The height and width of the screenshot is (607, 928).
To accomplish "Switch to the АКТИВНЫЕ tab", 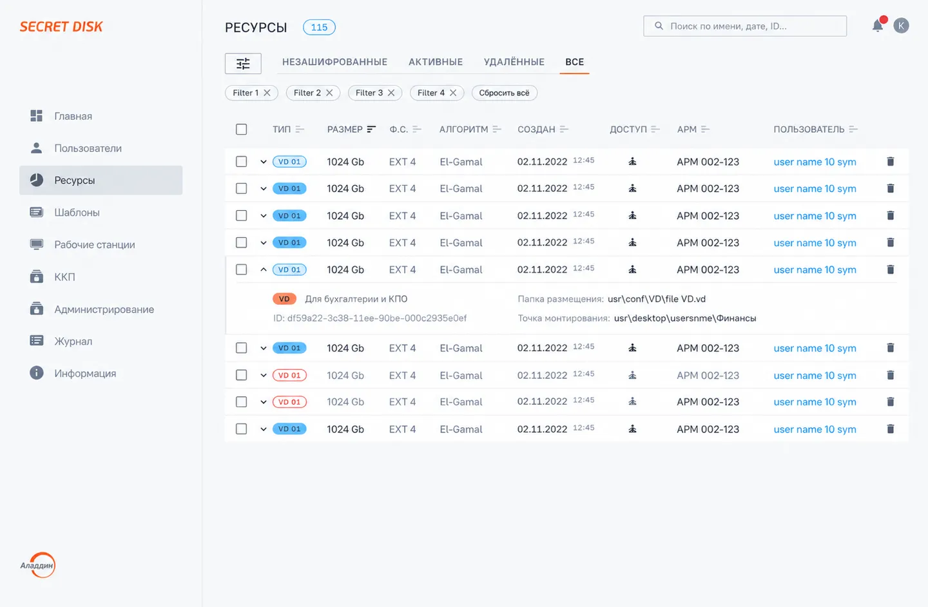I will tap(436, 62).
